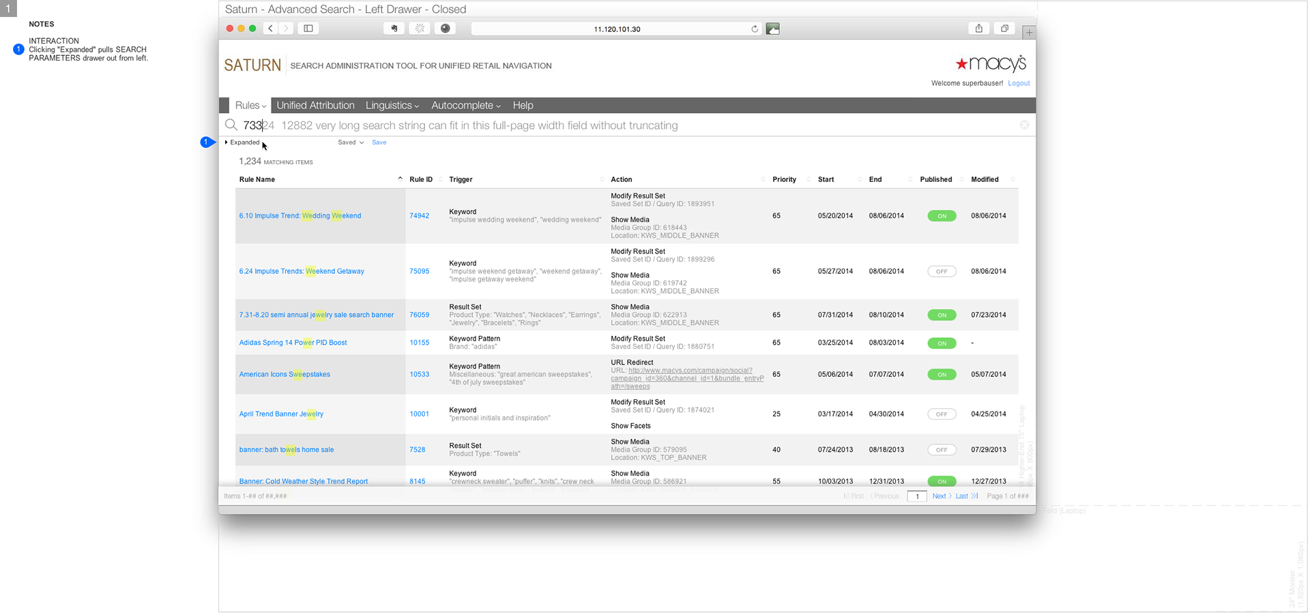
Task: Open rule April Trend Banner Jewelry
Action: tap(281, 414)
